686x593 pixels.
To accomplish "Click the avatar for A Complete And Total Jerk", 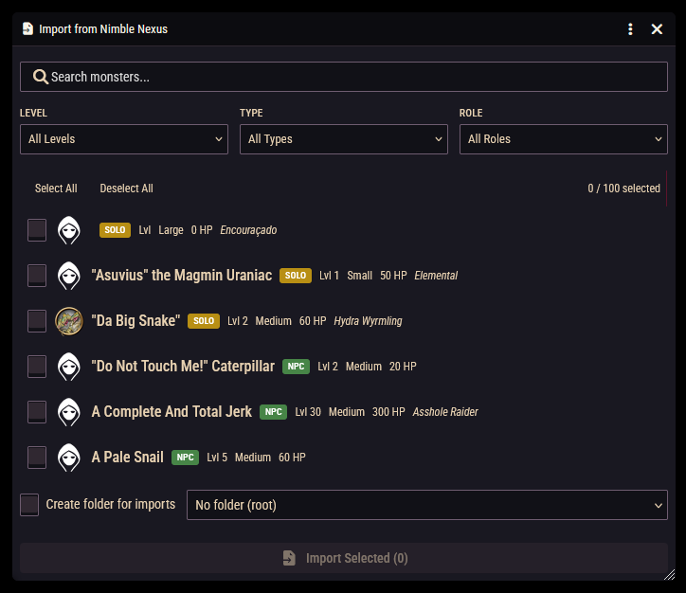I will click(69, 412).
